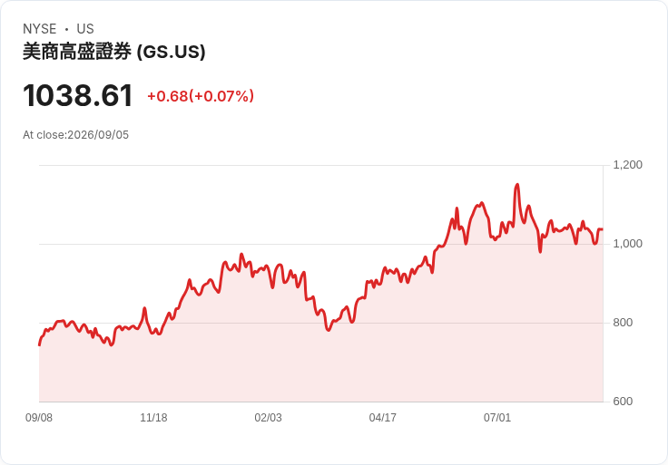Viewport: 668px width, 465px height.
Task: Click the current price 1038.61
Action: pos(78,95)
